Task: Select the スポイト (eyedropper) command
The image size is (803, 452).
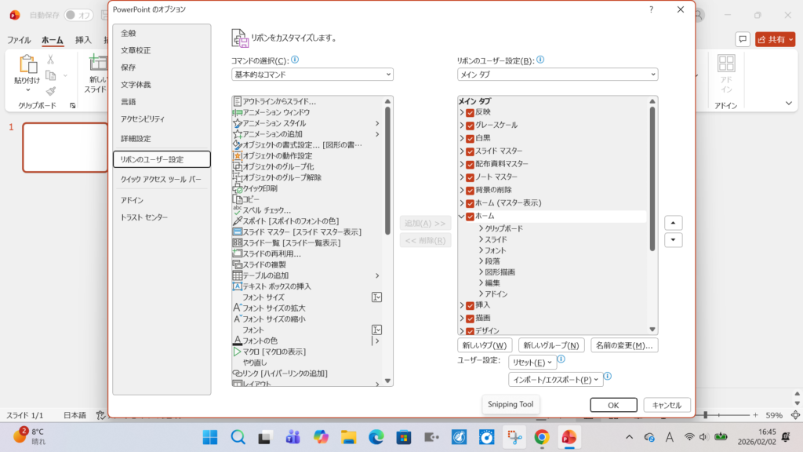Action: coord(298,219)
